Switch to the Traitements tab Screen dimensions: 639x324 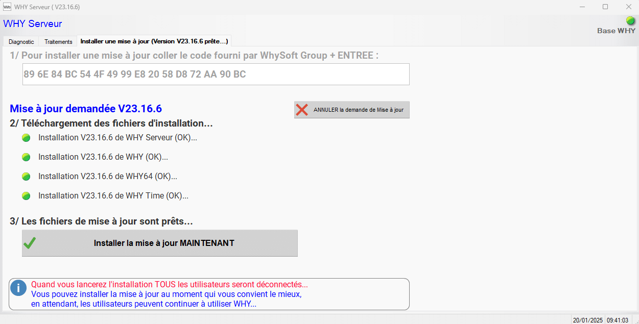(58, 42)
